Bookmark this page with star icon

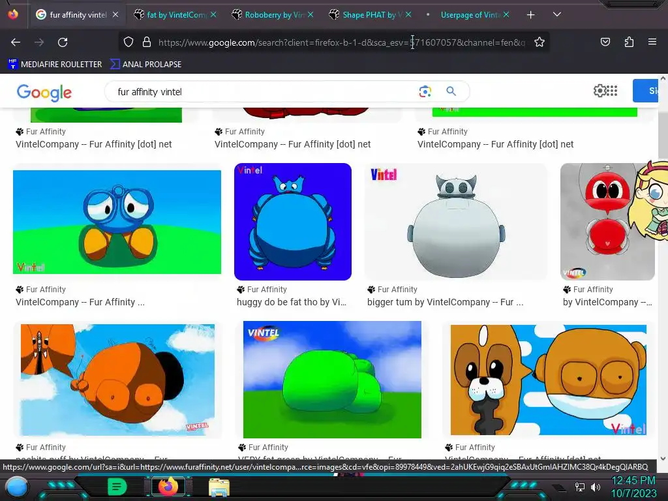539,42
